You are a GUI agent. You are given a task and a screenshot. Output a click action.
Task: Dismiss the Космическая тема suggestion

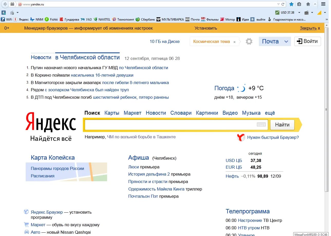point(234,42)
